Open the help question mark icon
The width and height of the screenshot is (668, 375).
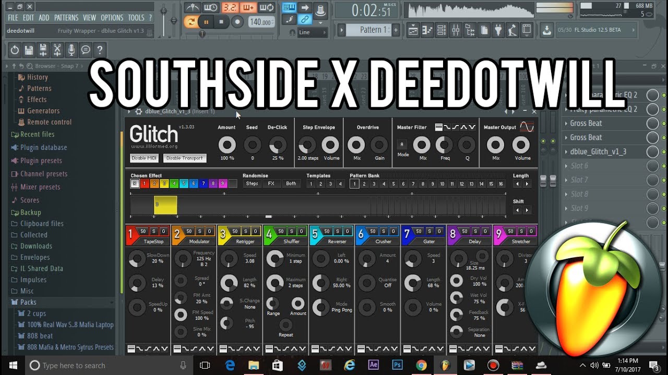tap(99, 50)
